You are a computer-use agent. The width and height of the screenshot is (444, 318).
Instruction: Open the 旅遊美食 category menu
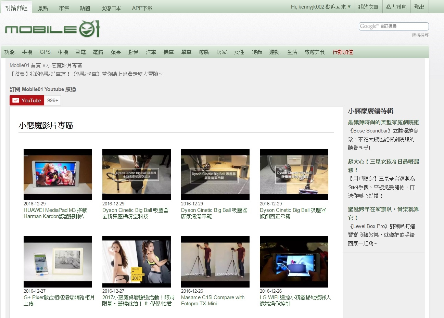coord(315,52)
